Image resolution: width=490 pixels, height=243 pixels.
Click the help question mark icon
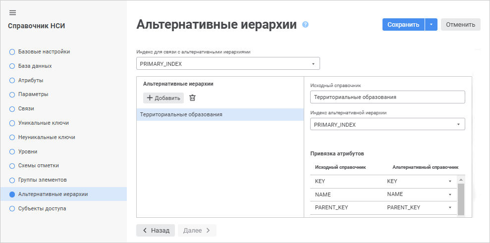coord(305,24)
